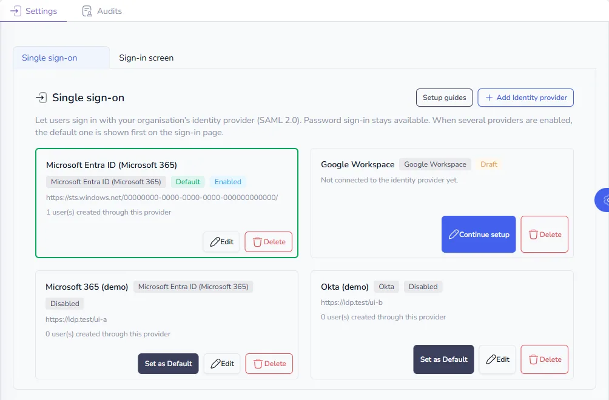
Task: Click trash icon on Microsoft Entra ID Delete
Action: (x=257, y=242)
